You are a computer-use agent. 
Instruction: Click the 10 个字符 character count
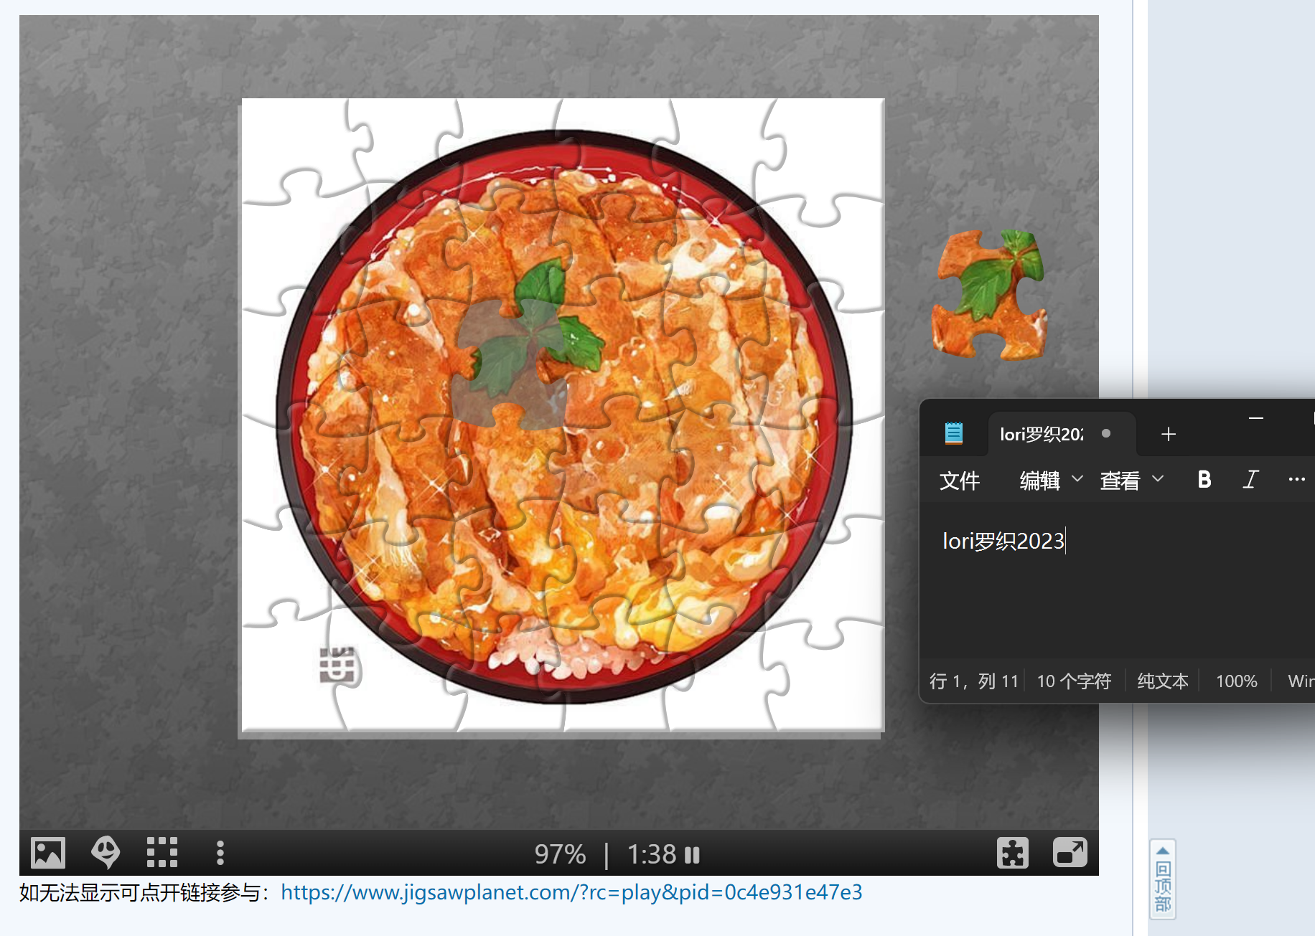(1074, 681)
